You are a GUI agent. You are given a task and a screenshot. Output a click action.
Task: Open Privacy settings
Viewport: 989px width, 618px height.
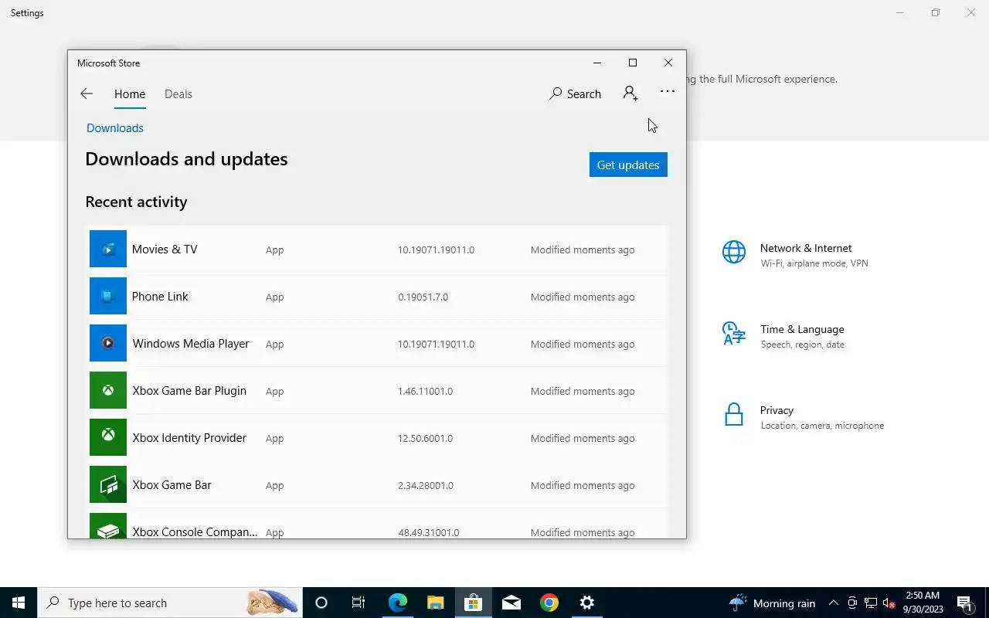pos(822,417)
